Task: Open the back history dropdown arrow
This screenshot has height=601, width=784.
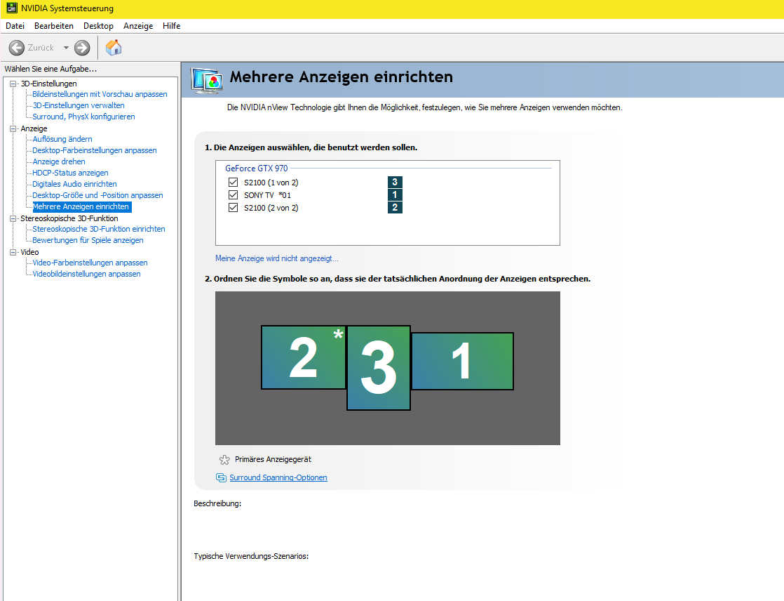Action: point(66,48)
